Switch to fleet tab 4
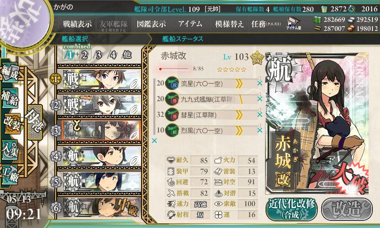The width and height of the screenshot is (380, 228). tap(113, 55)
